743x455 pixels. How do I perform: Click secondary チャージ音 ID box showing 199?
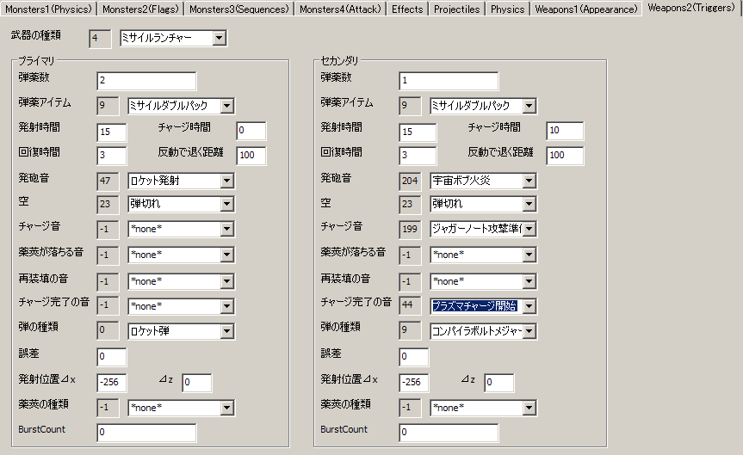coord(410,229)
